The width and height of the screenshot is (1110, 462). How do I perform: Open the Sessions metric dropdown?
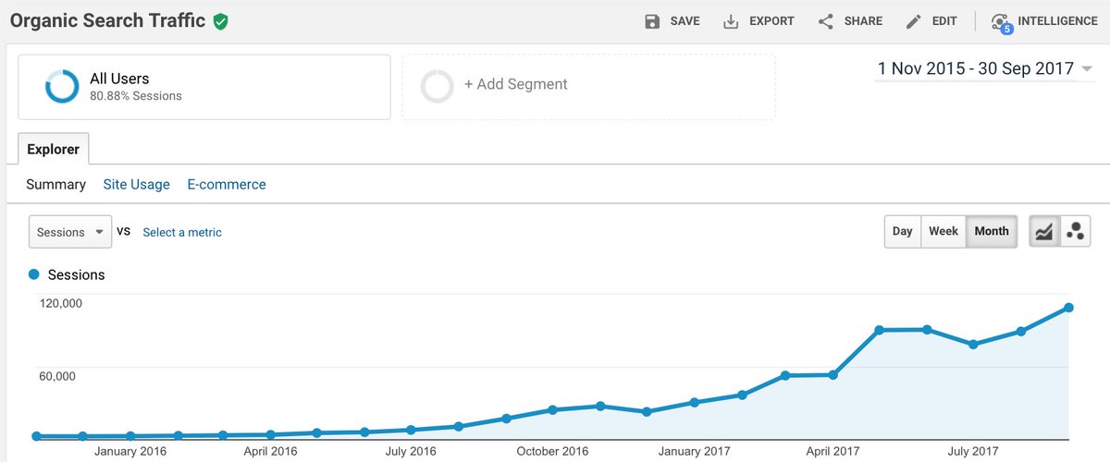(x=70, y=232)
